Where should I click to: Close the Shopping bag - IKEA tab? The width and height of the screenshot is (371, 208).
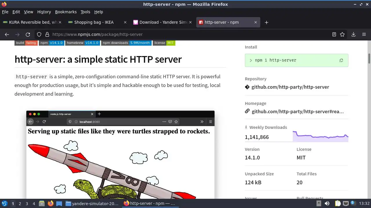pos(125,22)
